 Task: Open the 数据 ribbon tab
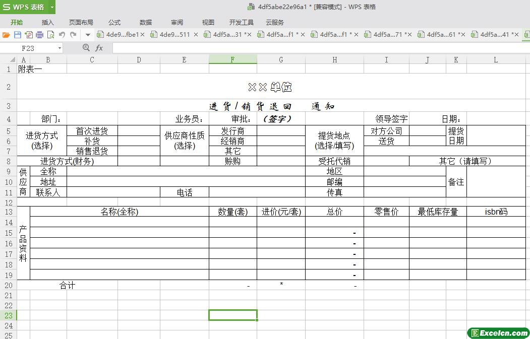(146, 22)
